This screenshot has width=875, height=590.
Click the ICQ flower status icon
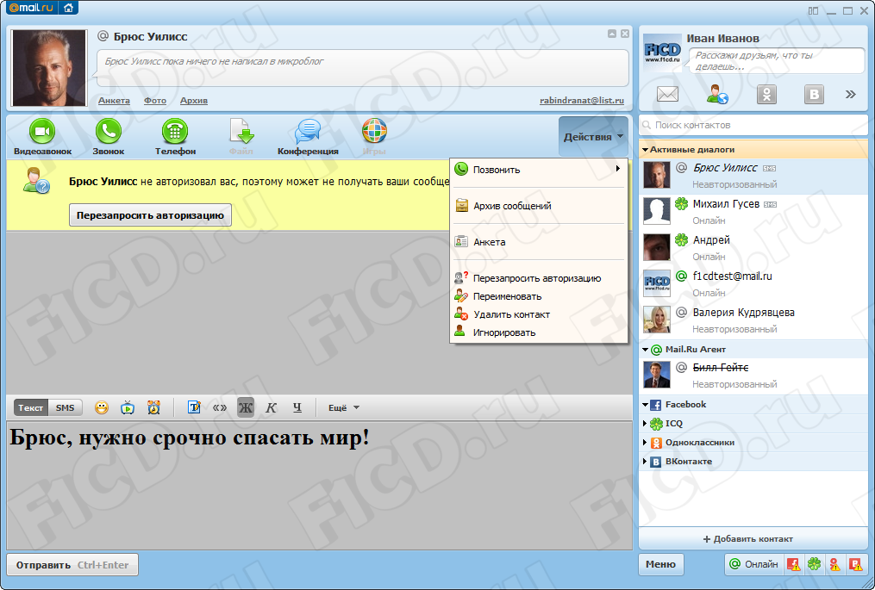pyautogui.click(x=814, y=564)
